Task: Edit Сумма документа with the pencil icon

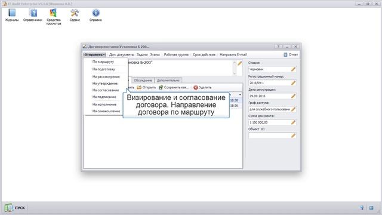Action: coord(293,122)
